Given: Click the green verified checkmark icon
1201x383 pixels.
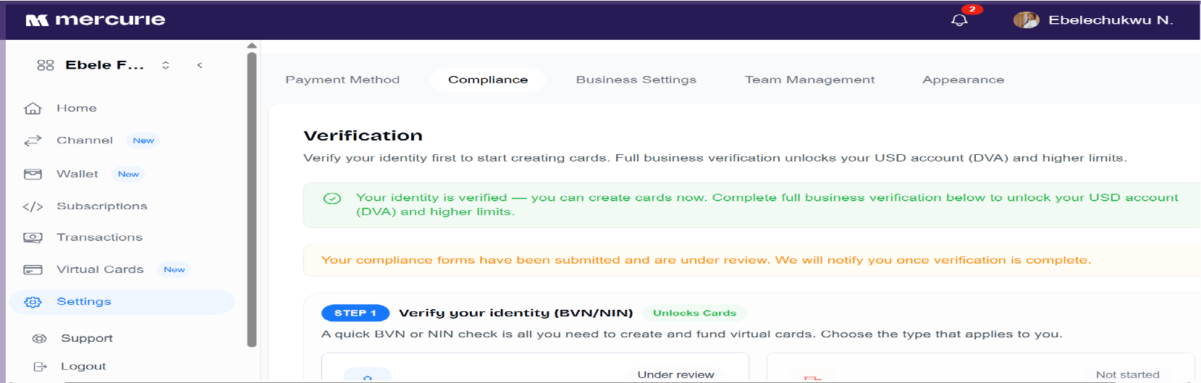Looking at the screenshot, I should (x=332, y=198).
